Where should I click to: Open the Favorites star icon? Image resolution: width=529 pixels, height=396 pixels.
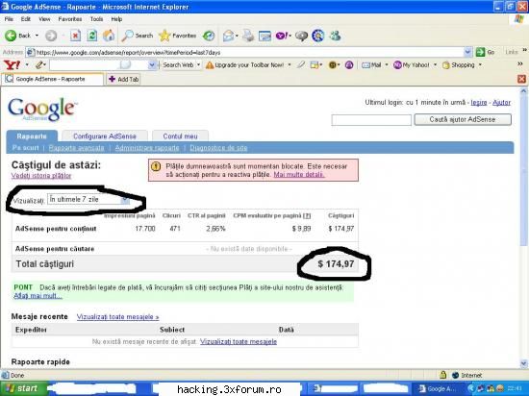(x=164, y=36)
